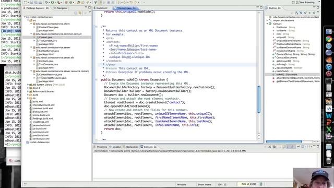Open the Package Explorer view menu arrow
Viewport: 334px width, 188px height.
coord(89,13)
